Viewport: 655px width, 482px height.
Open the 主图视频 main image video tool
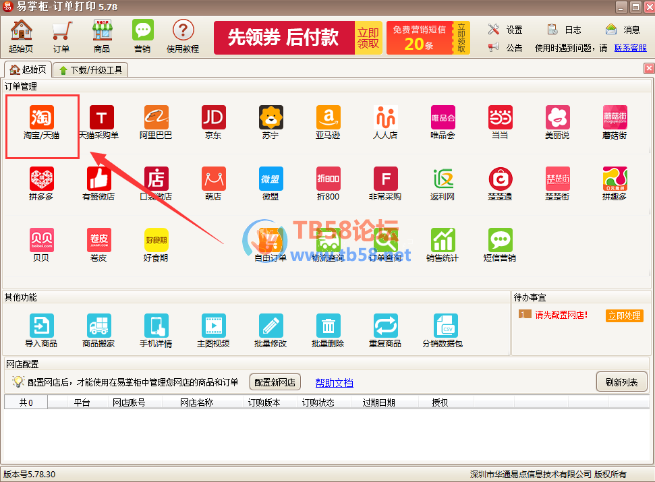pyautogui.click(x=213, y=331)
